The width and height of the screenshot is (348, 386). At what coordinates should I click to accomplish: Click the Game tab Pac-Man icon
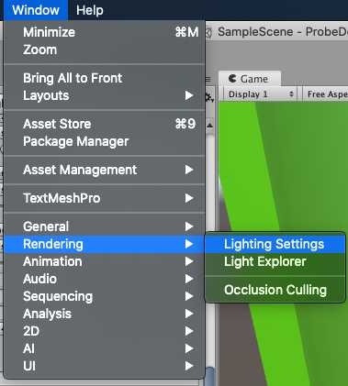(x=232, y=79)
